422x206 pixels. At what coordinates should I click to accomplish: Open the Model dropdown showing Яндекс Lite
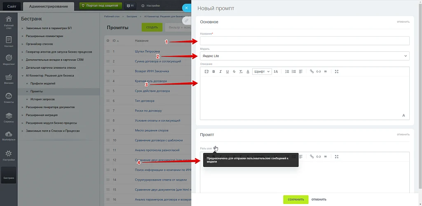click(305, 56)
